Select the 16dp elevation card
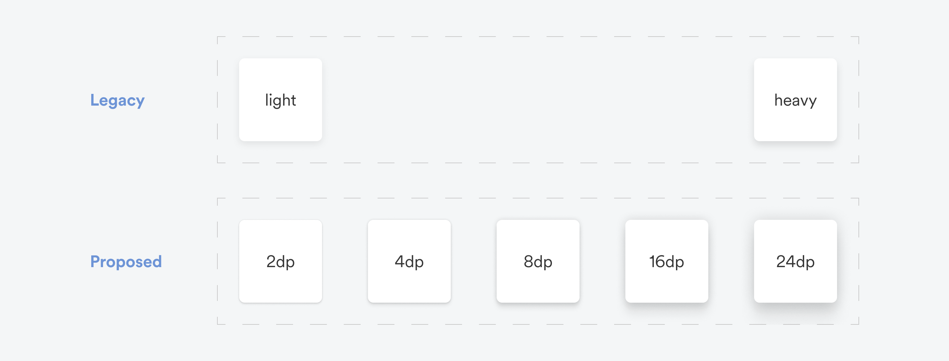Viewport: 949px width, 361px height. [x=666, y=261]
